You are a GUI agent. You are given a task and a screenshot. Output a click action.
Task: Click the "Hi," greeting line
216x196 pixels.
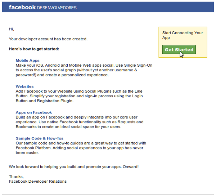12,29
